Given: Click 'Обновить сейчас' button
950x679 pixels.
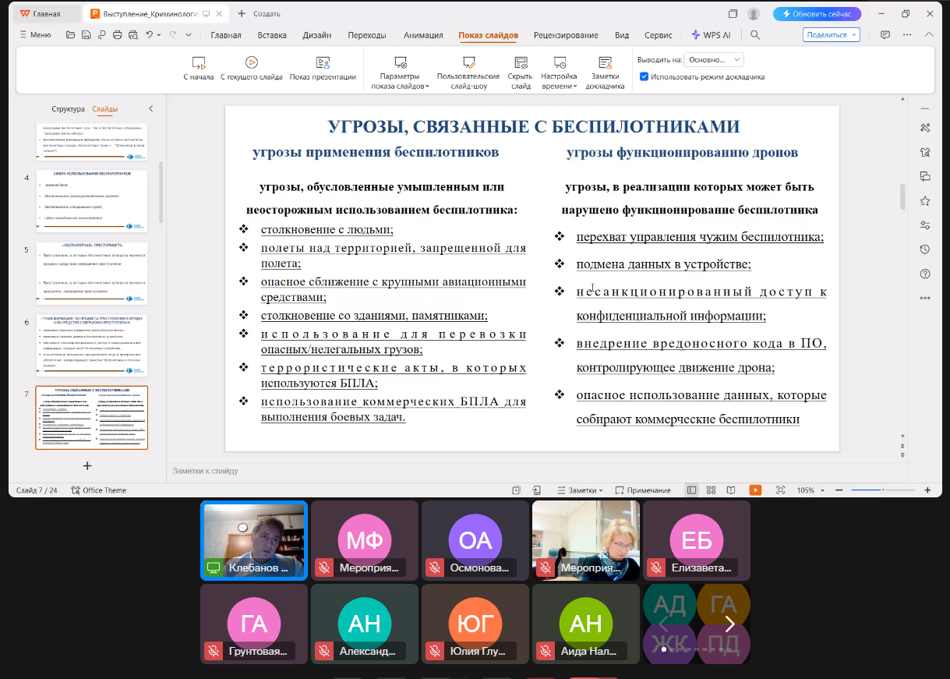Looking at the screenshot, I should (817, 14).
